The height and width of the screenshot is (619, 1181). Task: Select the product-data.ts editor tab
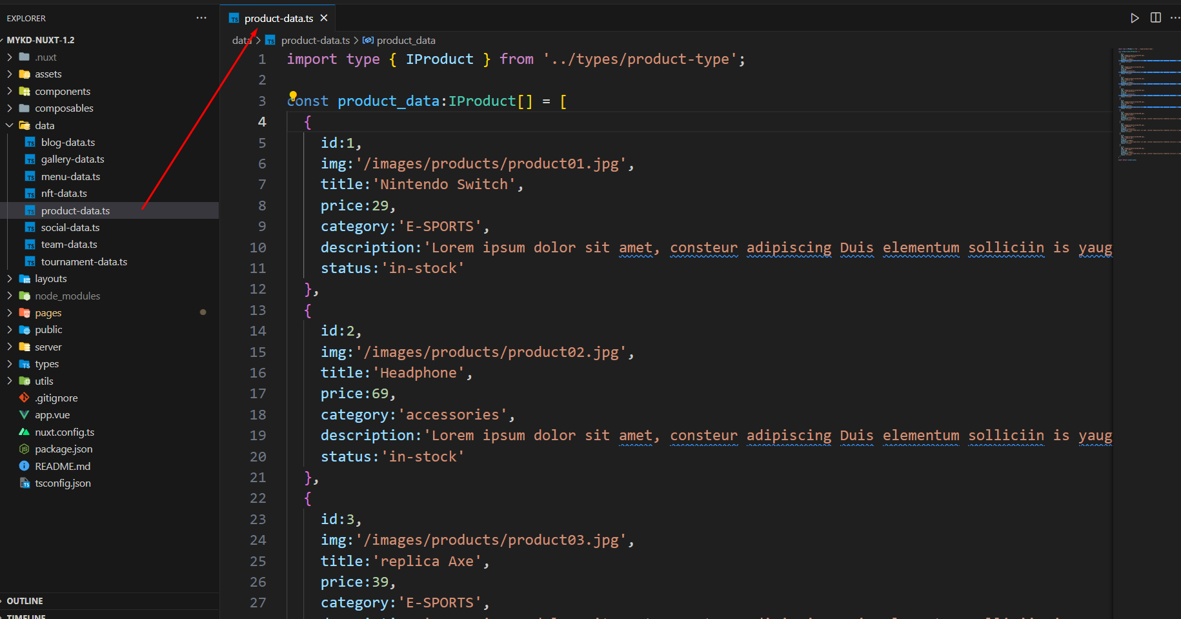278,19
